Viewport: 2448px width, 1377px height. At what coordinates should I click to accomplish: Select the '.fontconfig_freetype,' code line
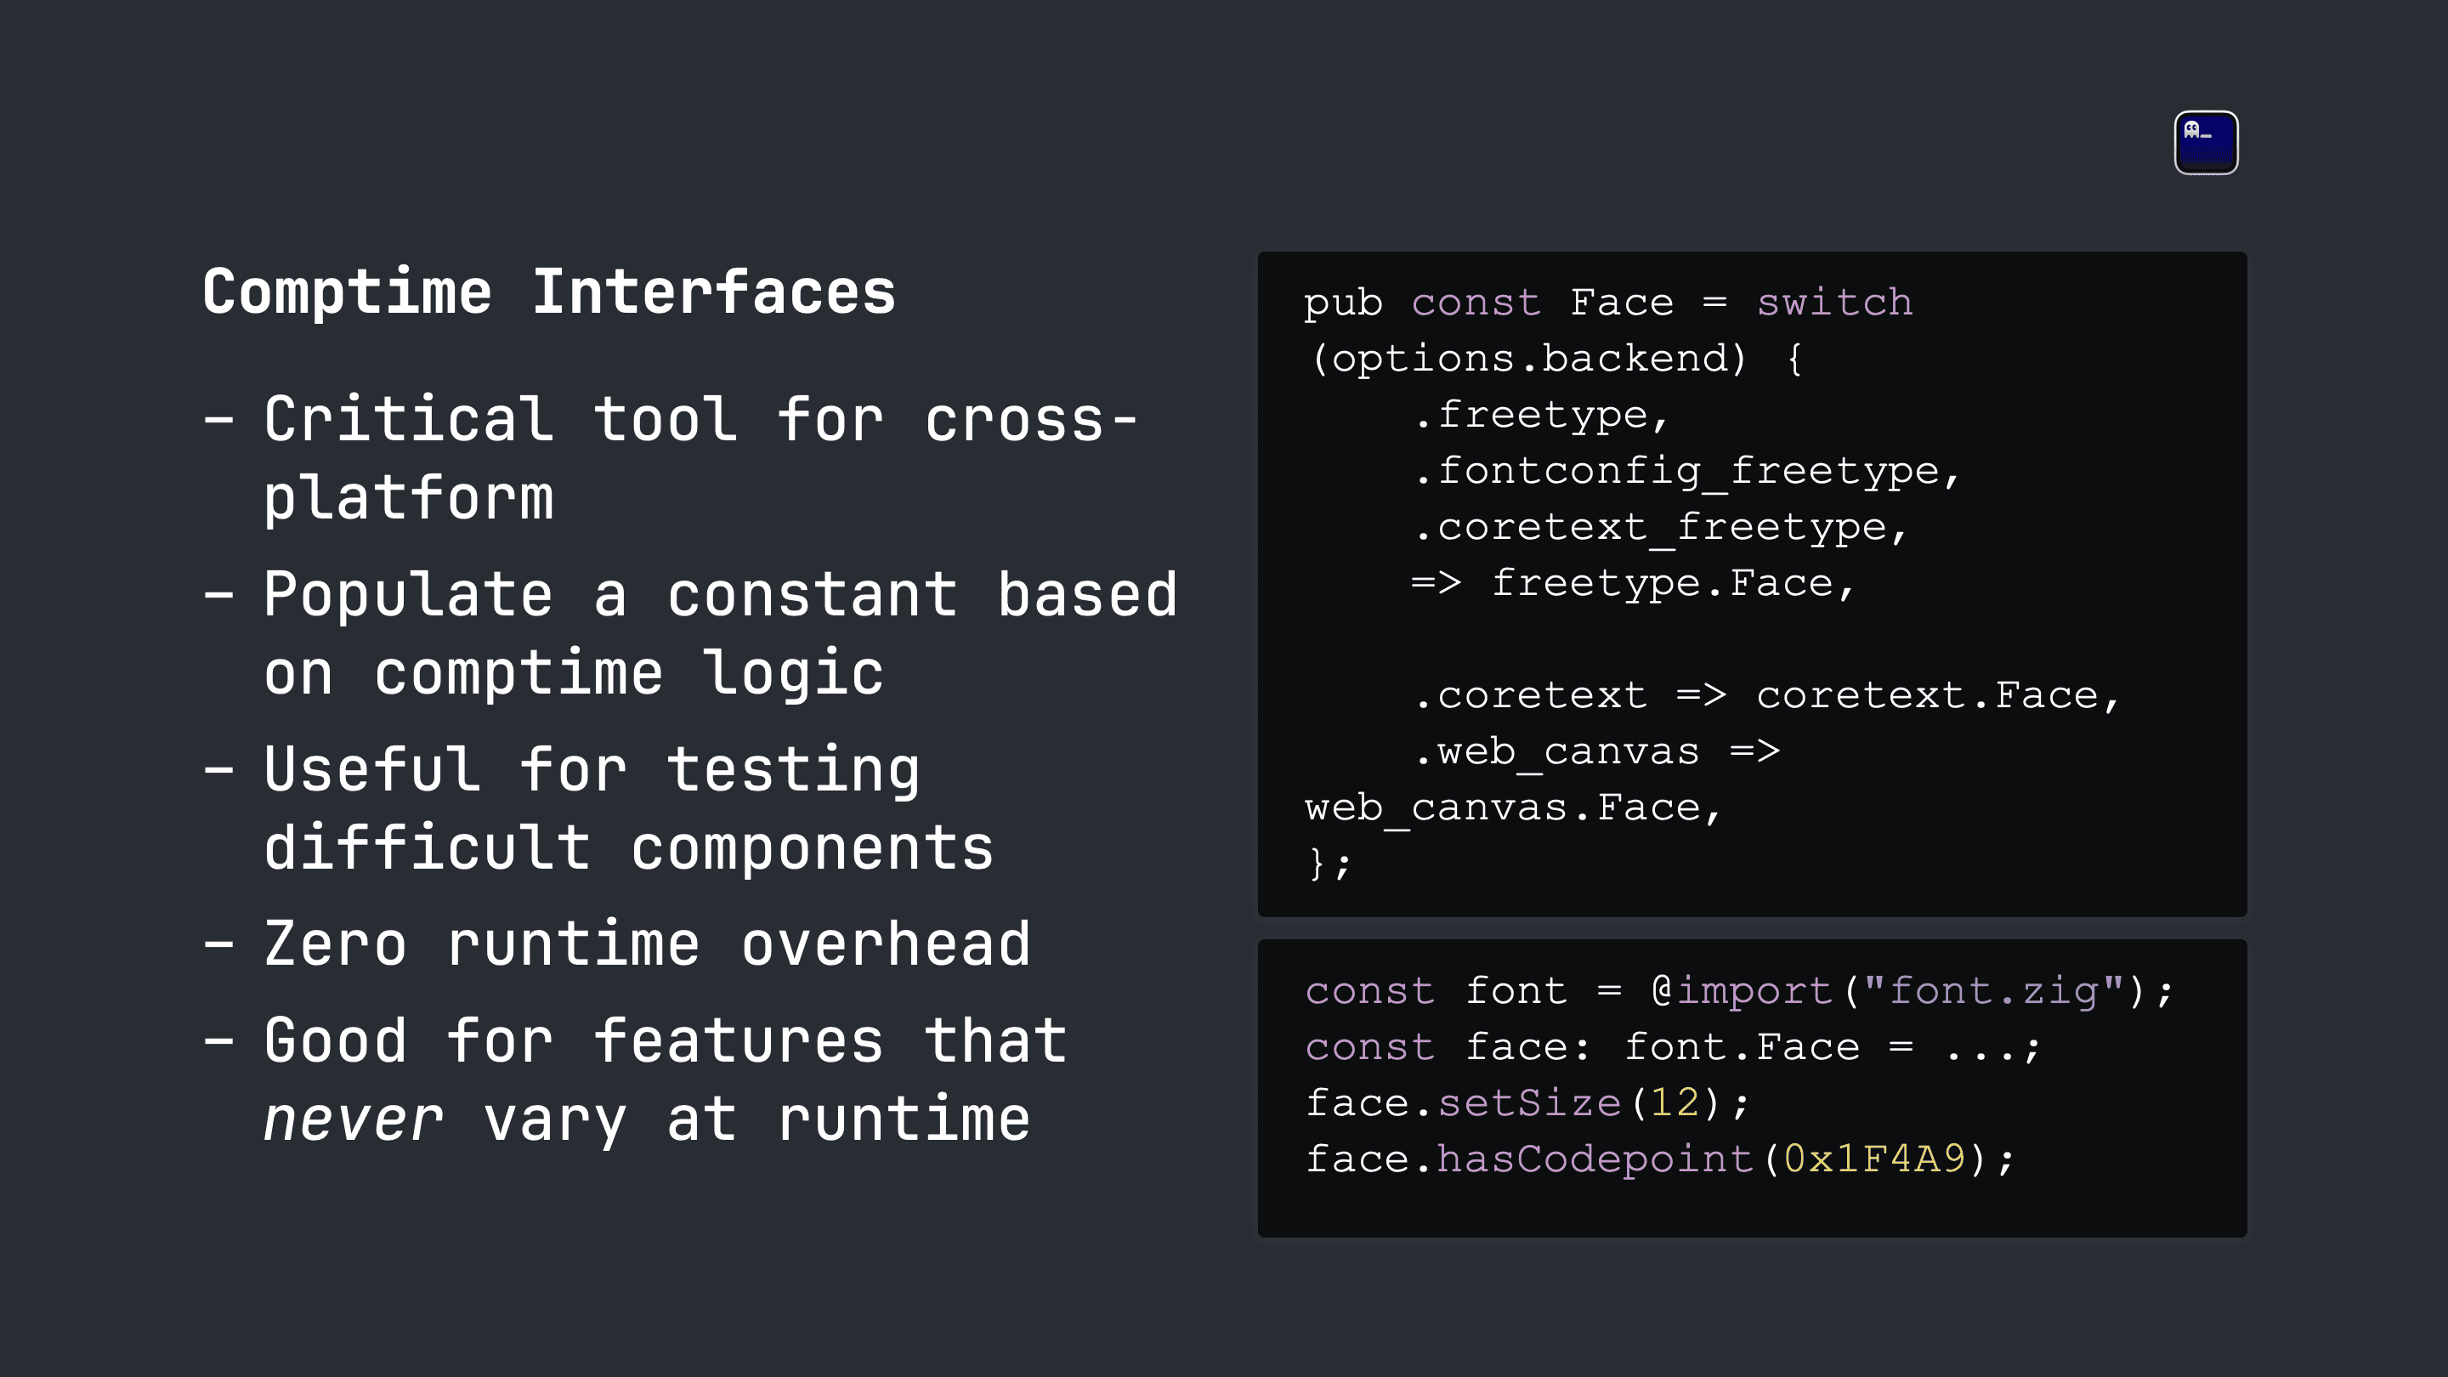coord(1686,472)
